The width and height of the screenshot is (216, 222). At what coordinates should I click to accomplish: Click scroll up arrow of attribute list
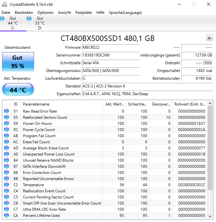(x=210, y=103)
